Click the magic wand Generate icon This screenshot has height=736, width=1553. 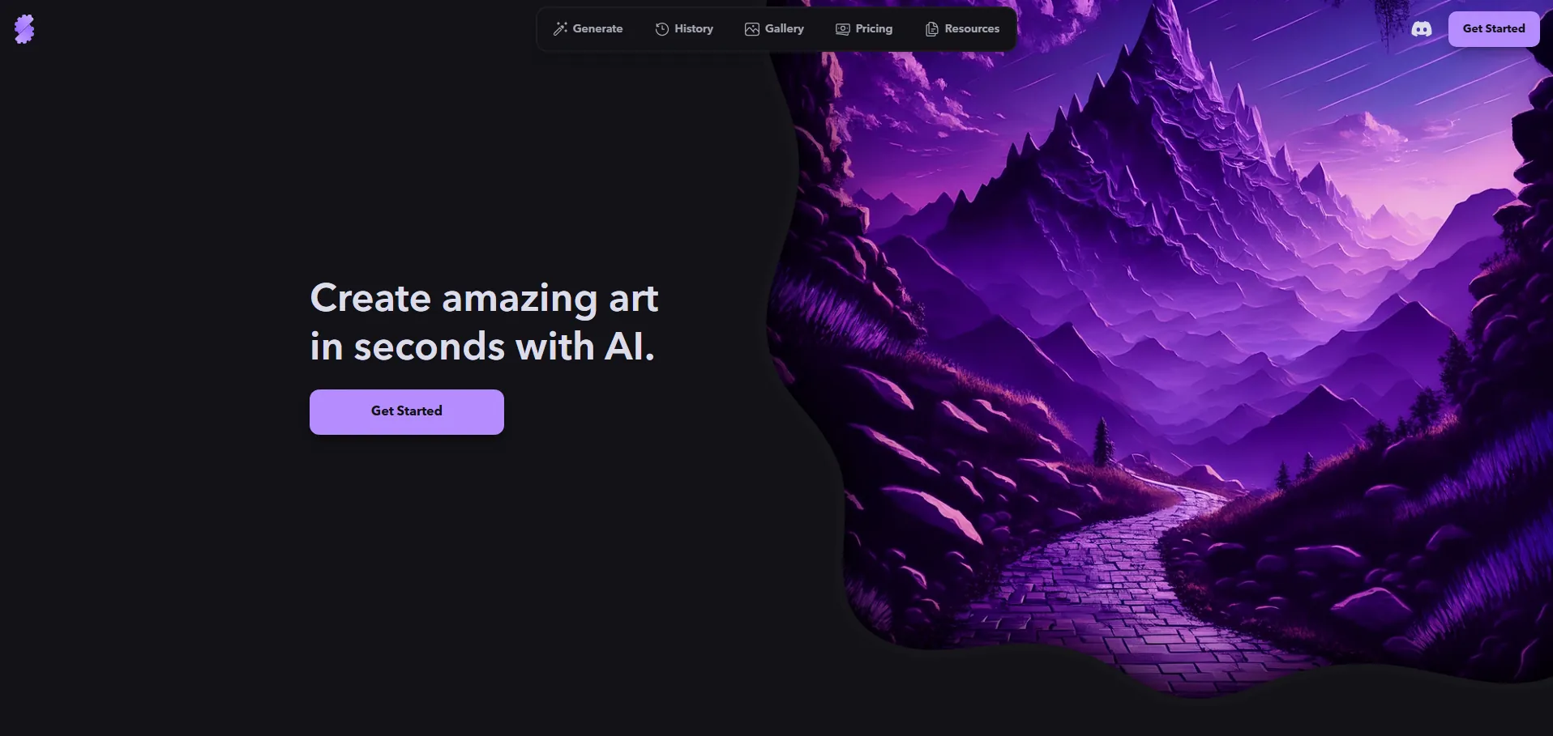point(560,29)
